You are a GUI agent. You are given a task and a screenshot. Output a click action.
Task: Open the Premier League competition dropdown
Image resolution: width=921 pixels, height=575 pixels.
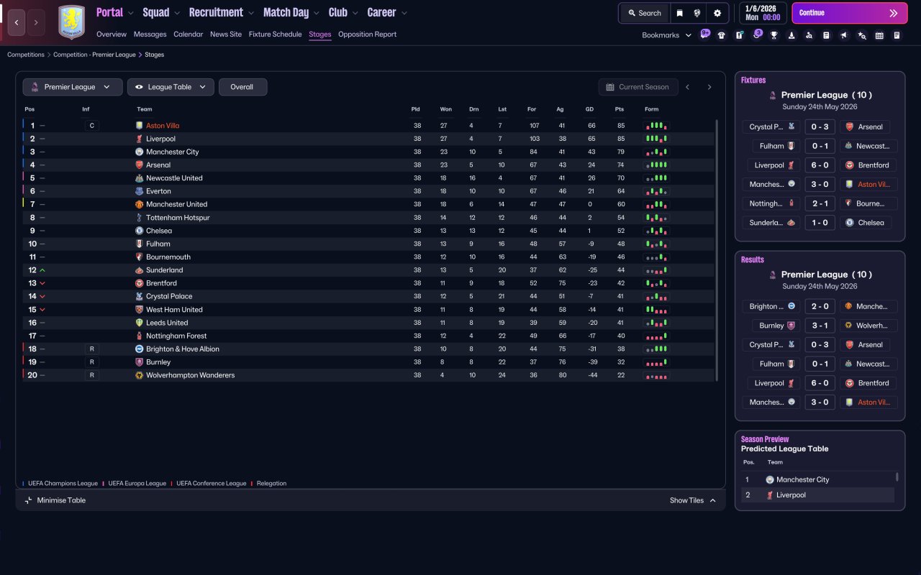tap(72, 87)
